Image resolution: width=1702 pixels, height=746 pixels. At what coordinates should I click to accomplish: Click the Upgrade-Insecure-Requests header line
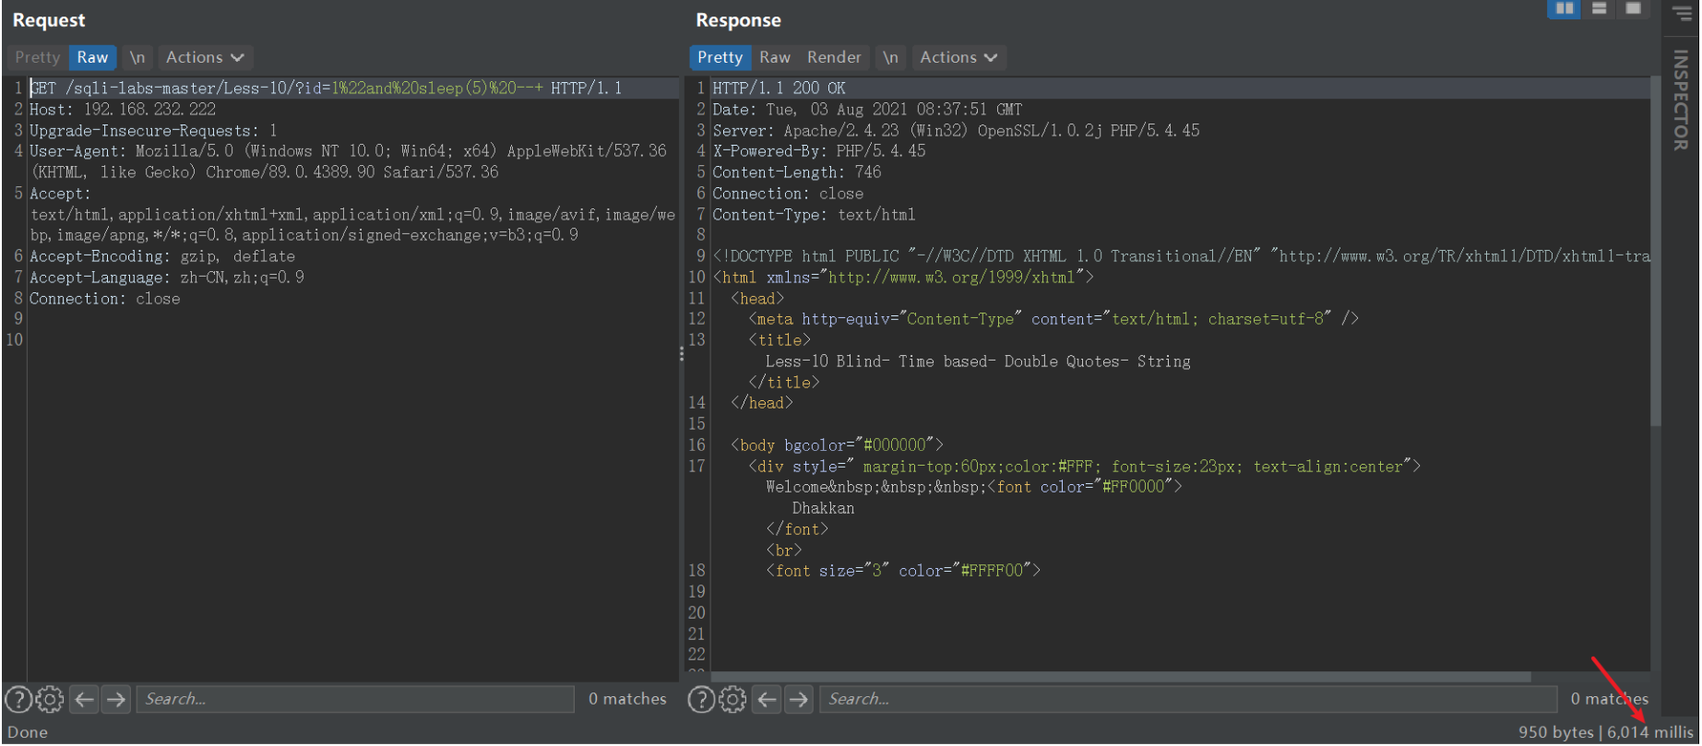click(153, 131)
